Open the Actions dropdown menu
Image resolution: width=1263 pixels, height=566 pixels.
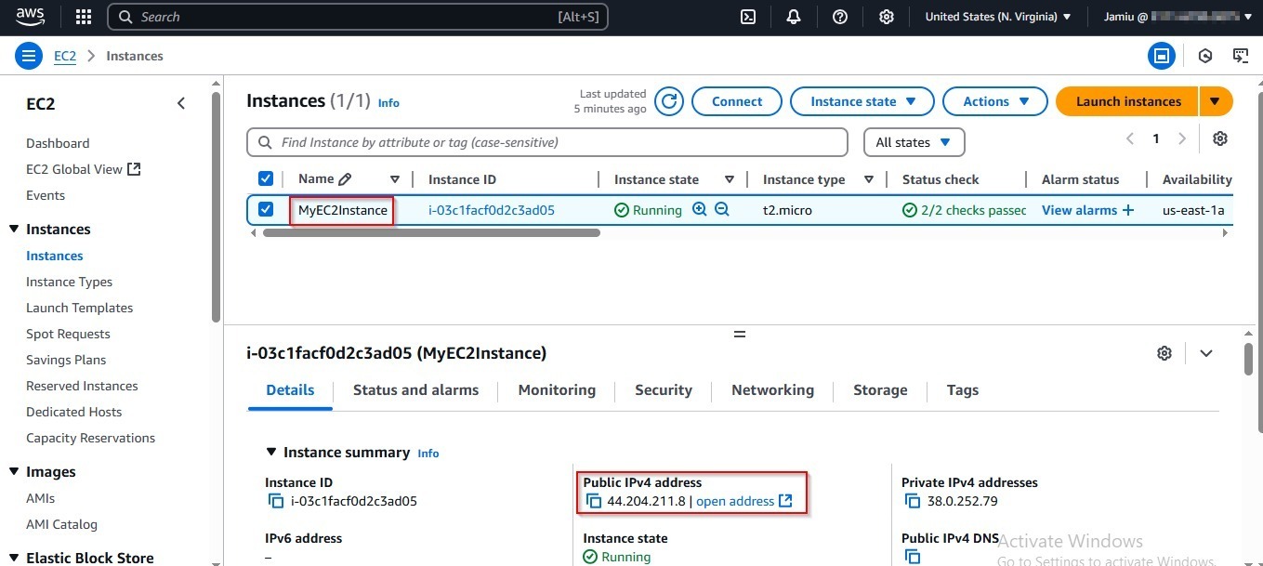pyautogui.click(x=995, y=101)
